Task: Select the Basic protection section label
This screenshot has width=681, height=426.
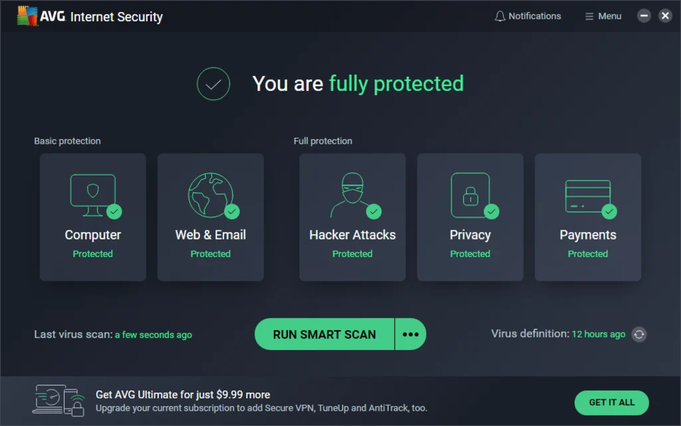Action: pyautogui.click(x=67, y=140)
